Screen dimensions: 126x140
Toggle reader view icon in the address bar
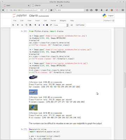tap(42, 10)
